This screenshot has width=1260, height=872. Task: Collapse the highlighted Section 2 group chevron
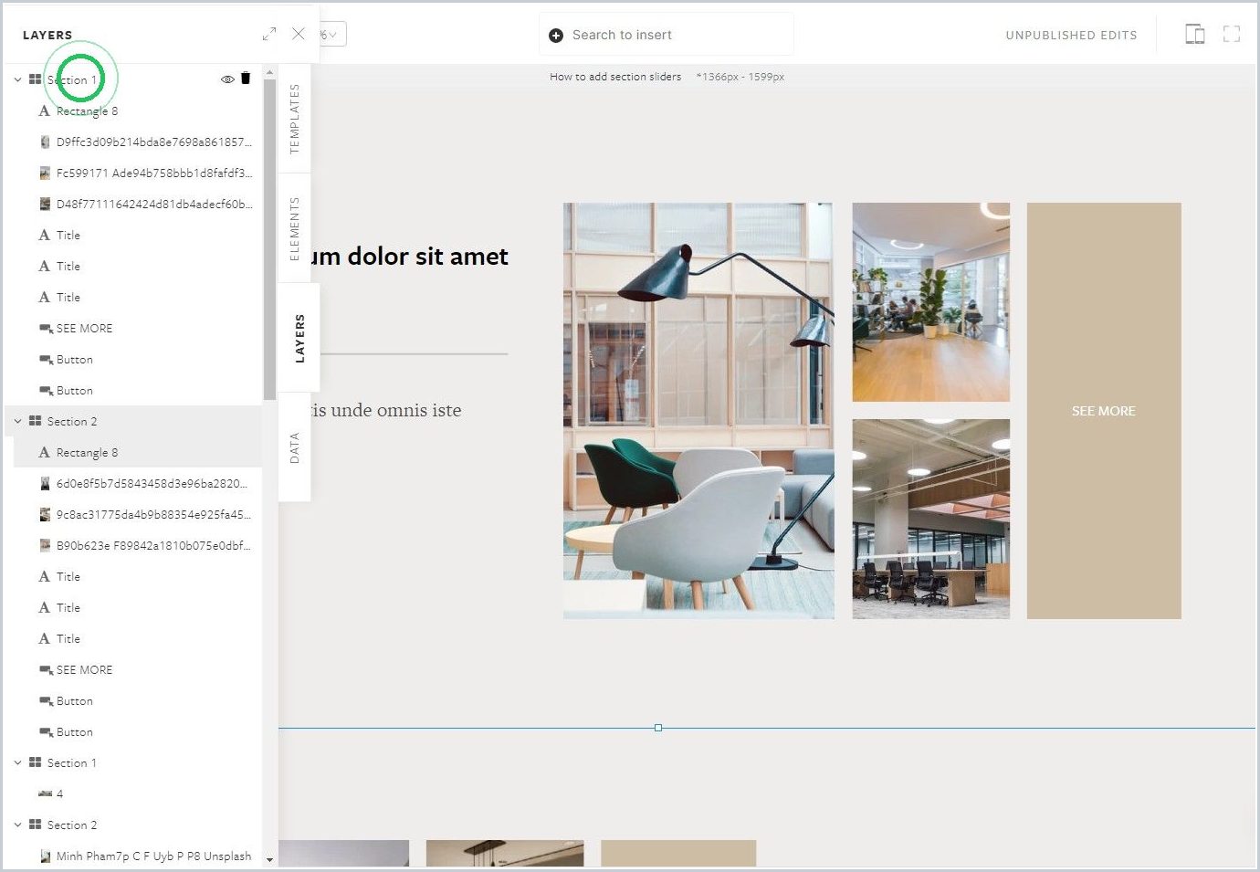coord(17,422)
